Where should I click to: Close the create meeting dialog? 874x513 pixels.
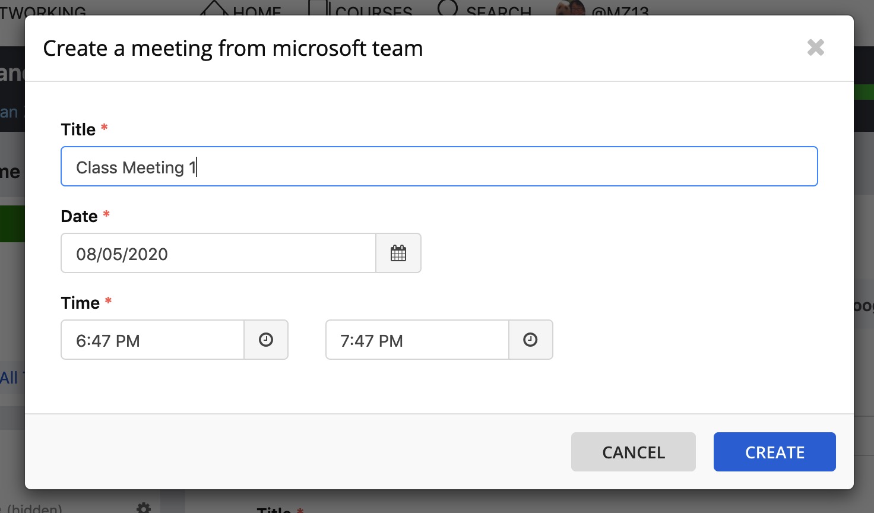tap(816, 47)
